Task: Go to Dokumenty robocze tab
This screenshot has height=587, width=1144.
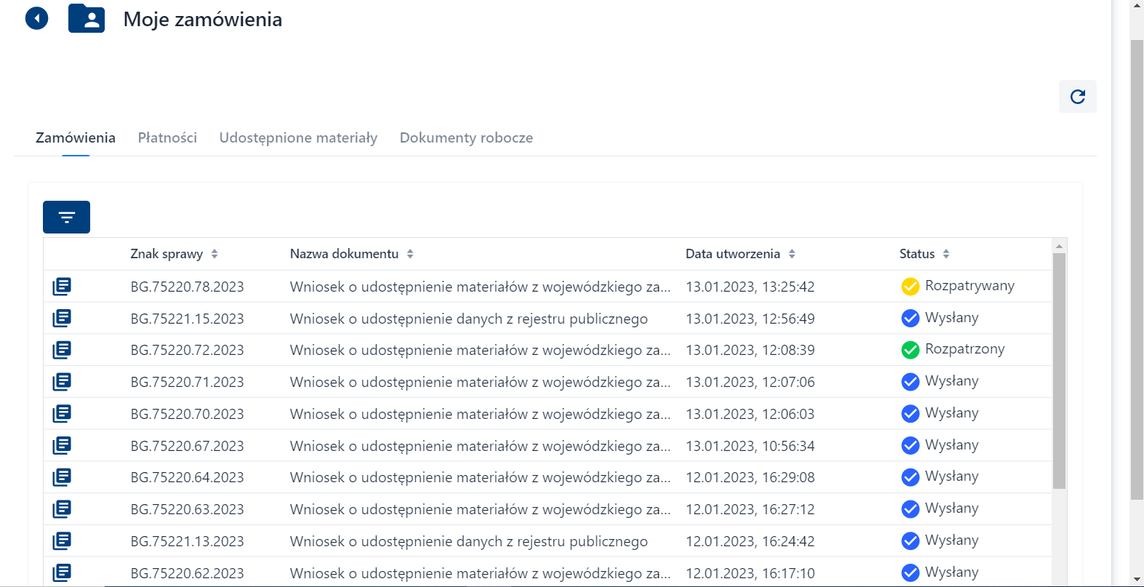Action: click(466, 137)
